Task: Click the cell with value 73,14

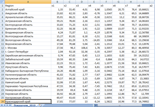Action: click(x=119, y=71)
